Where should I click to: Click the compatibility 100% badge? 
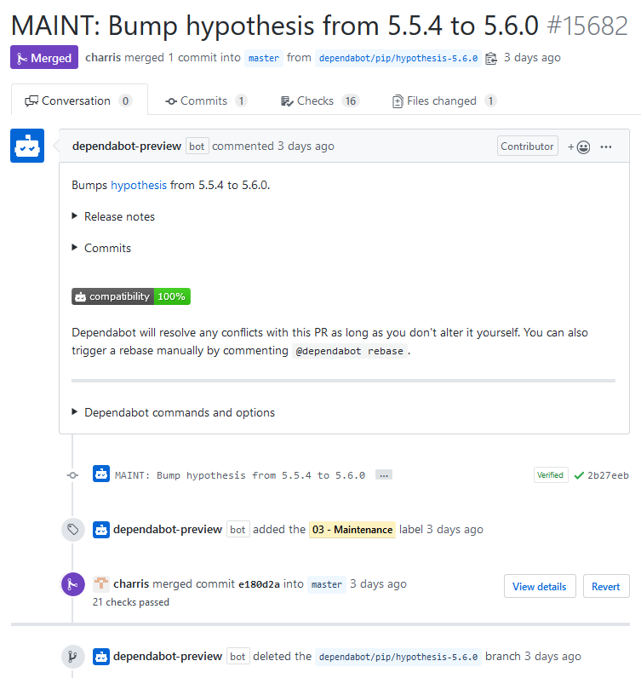point(131,296)
